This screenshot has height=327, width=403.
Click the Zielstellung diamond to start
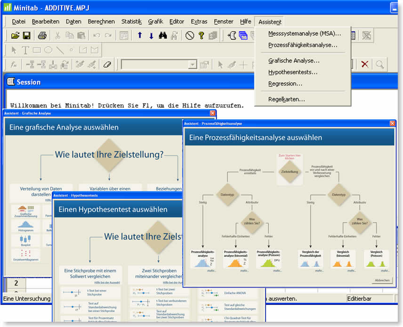[x=290, y=171]
